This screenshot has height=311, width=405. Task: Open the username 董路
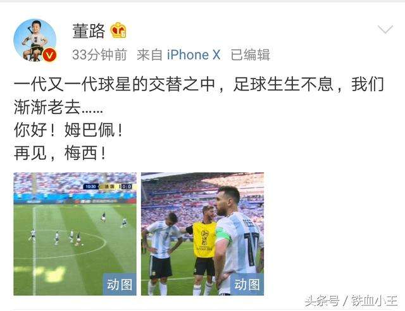click(89, 31)
